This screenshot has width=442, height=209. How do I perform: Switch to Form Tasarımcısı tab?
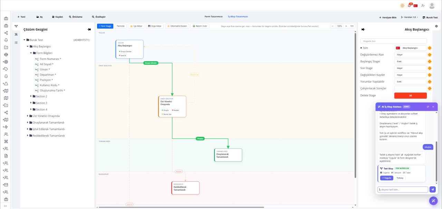point(213,17)
